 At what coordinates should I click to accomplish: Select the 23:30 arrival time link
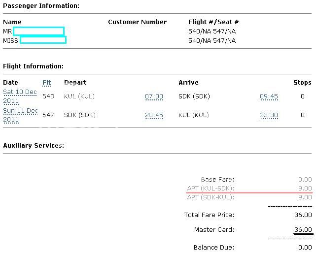(269, 115)
